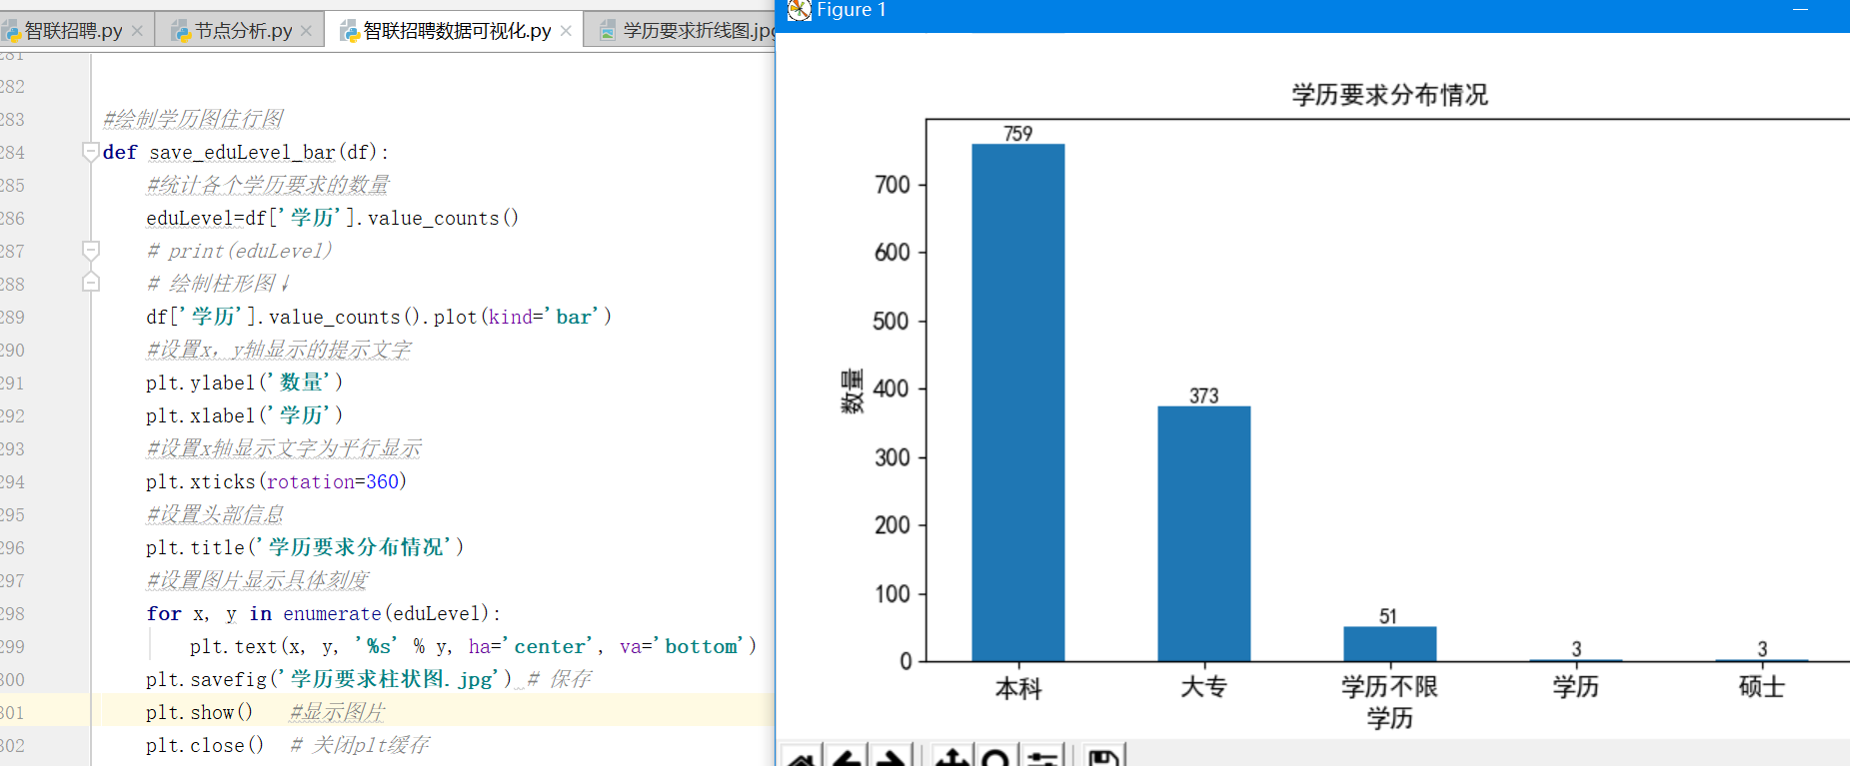Screen dimensions: 1850x766
Task: Click the 本科 bar in the chart
Action: pyautogui.click(x=1018, y=402)
